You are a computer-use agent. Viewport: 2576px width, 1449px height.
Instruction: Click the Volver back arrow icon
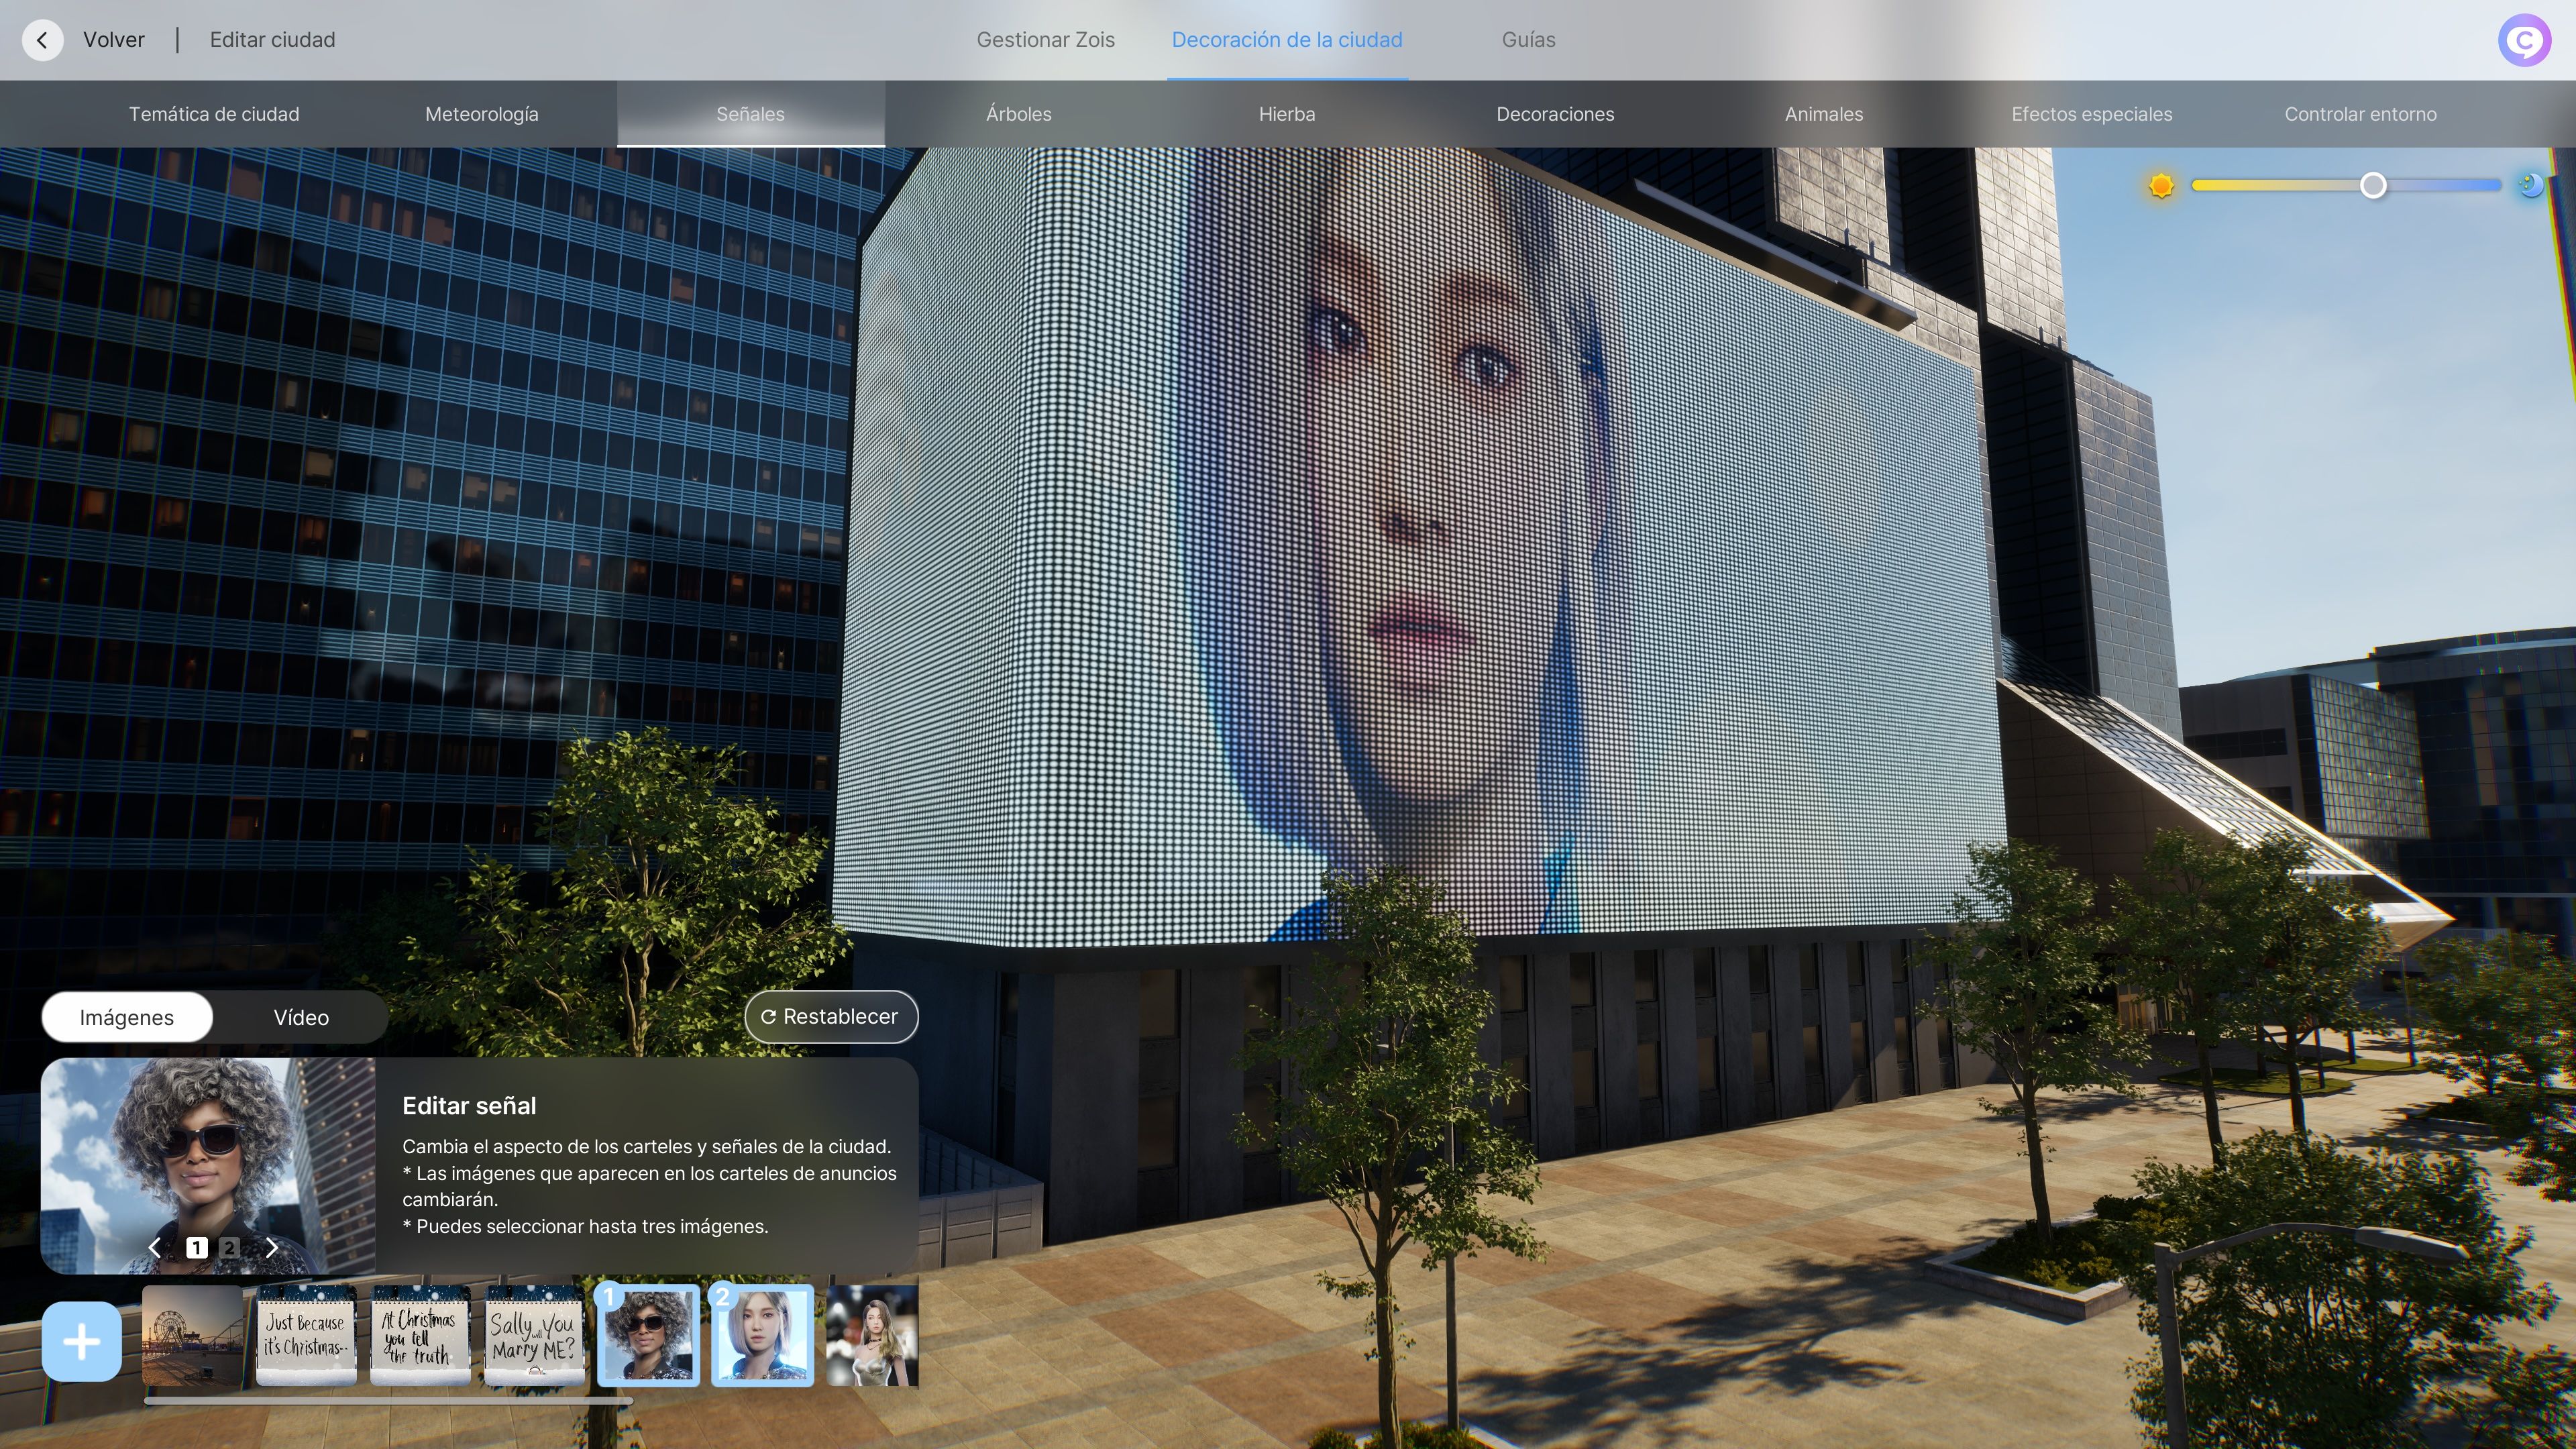click(x=42, y=40)
